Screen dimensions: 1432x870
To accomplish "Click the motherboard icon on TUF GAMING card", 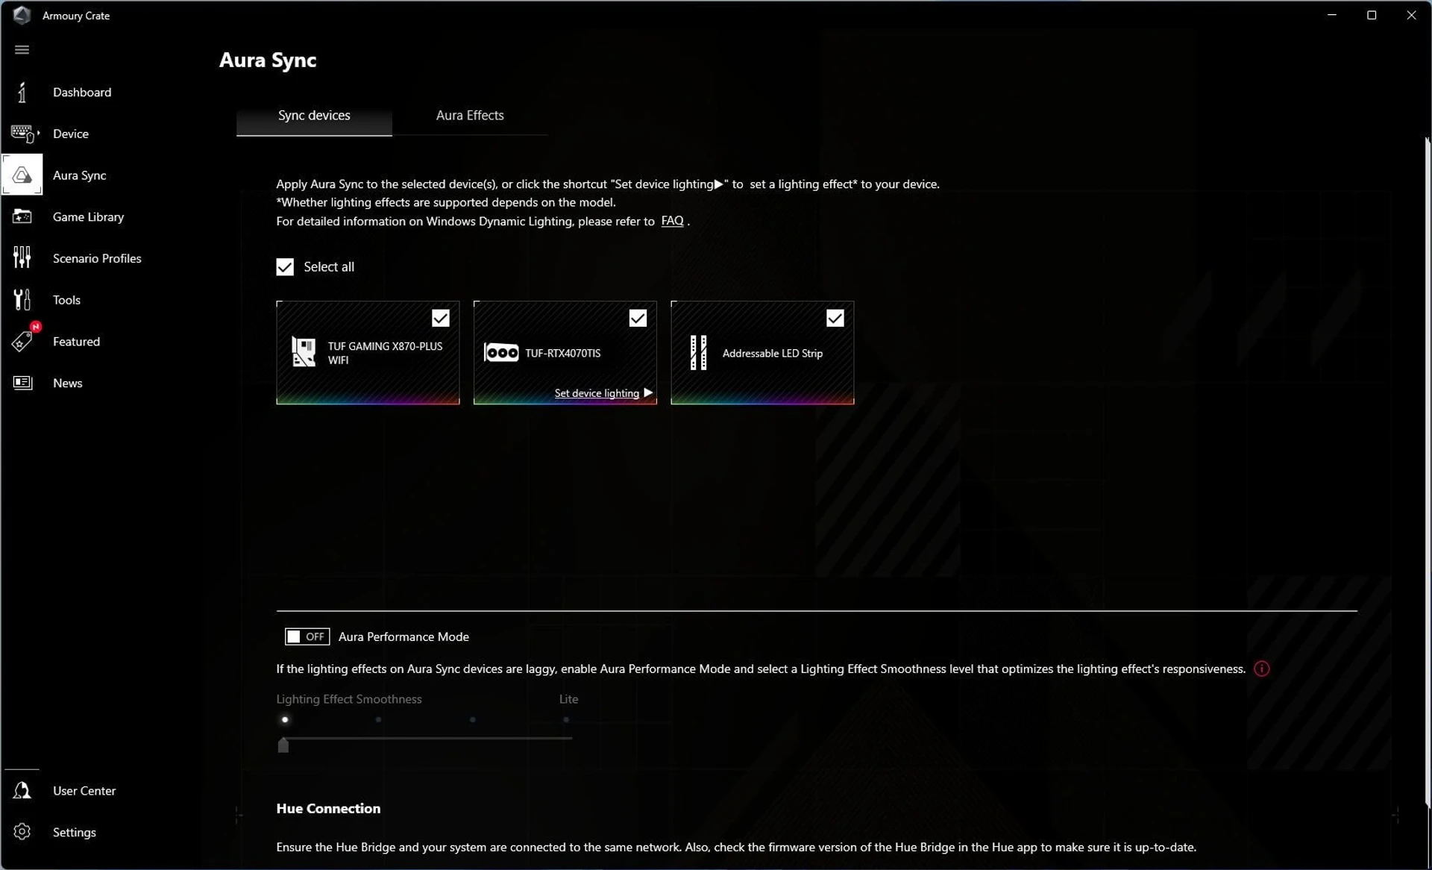I will pos(304,352).
